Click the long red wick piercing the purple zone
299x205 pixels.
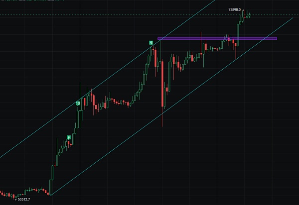coord(201,43)
